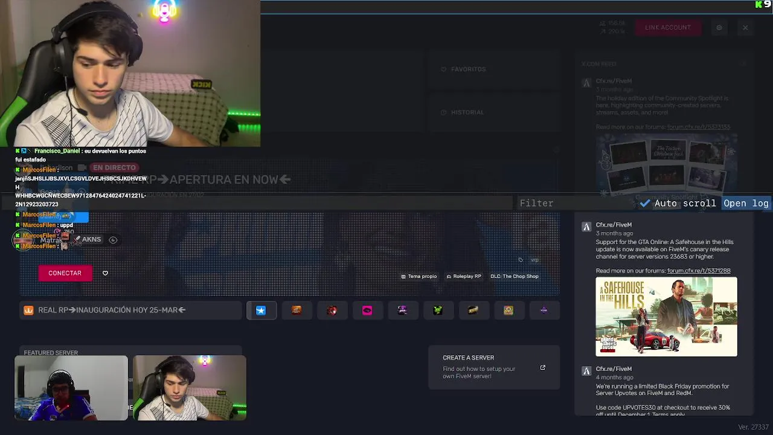Viewport: 773px width, 435px height.
Task: Focus the console Filter field
Action: click(577, 204)
